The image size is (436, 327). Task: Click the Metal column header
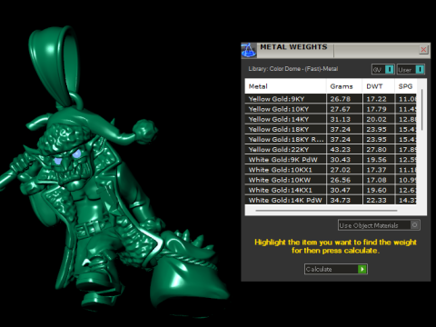pyautogui.click(x=285, y=86)
